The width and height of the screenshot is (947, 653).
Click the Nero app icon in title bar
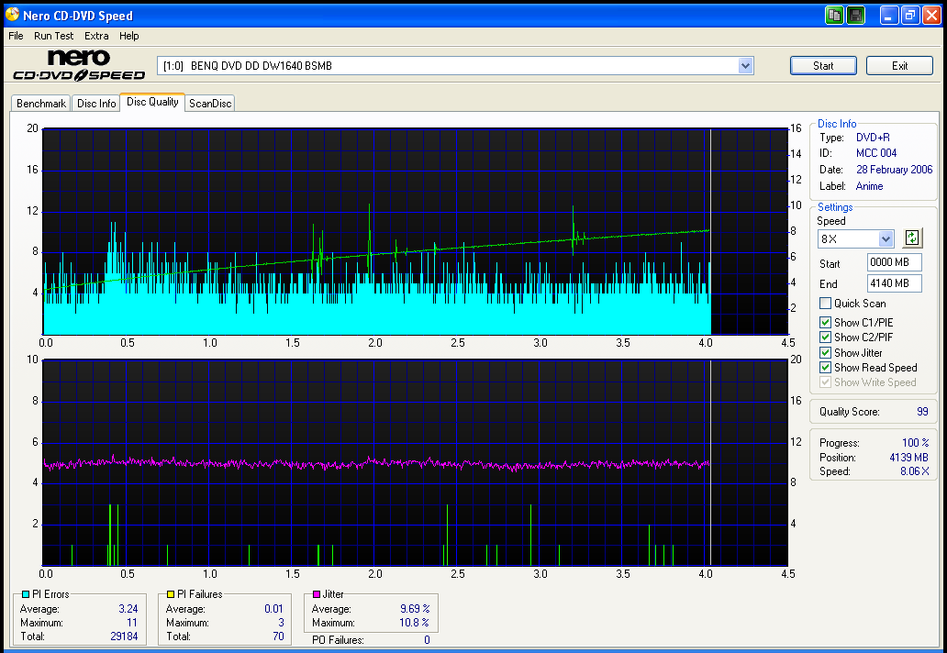(12, 15)
